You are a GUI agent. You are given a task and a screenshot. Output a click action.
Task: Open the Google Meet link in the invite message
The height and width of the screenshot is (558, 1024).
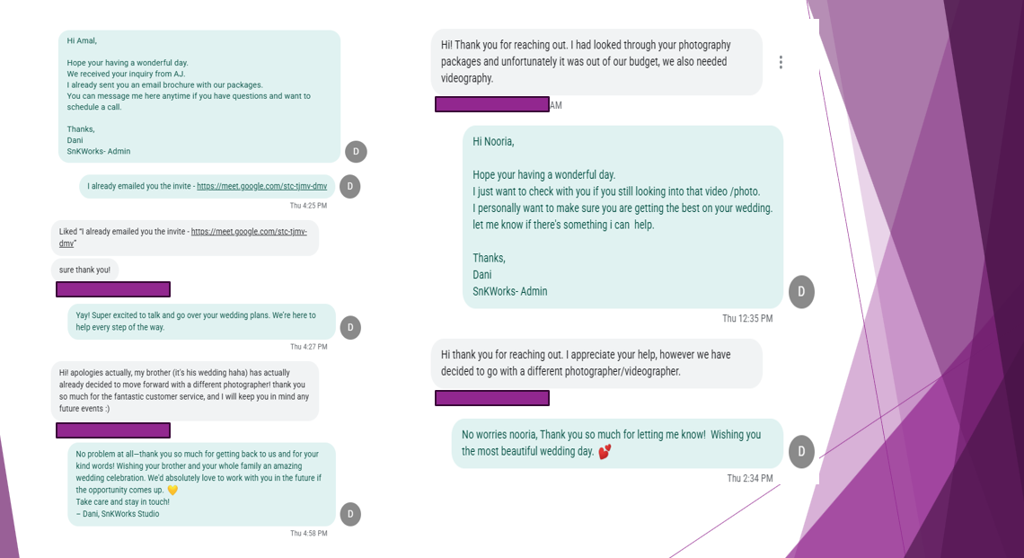tap(261, 187)
